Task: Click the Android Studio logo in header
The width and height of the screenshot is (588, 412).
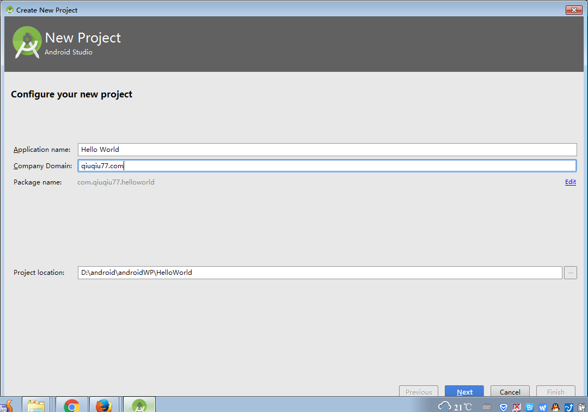Action: click(27, 42)
